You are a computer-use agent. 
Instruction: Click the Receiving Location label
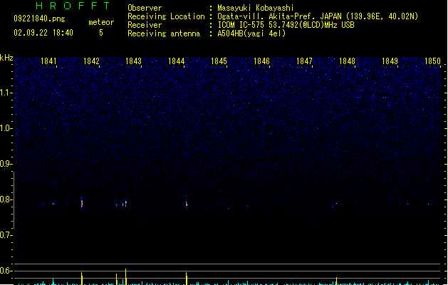(x=166, y=16)
